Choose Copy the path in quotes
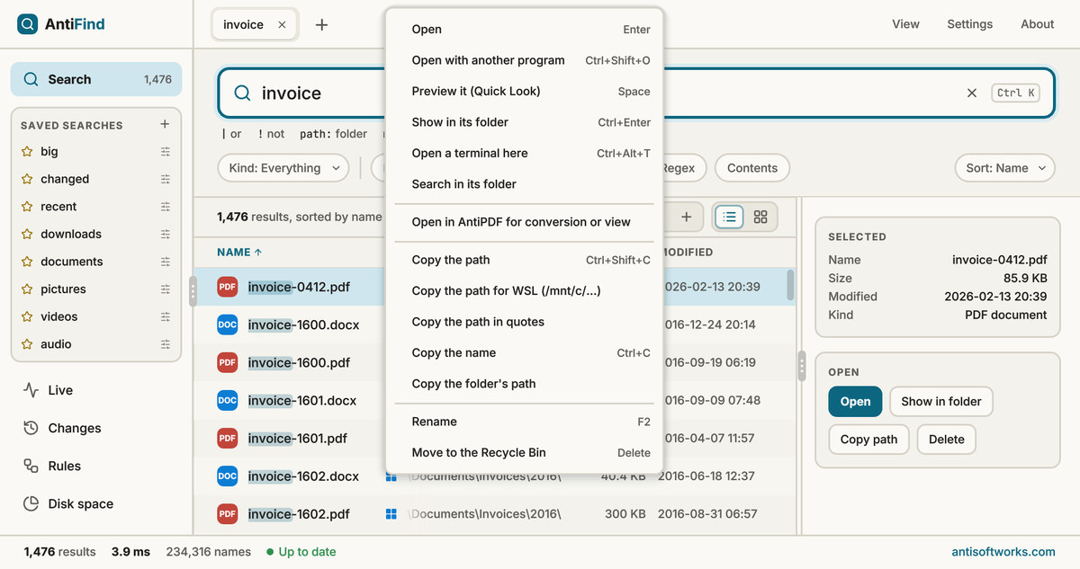Image resolution: width=1080 pixels, height=569 pixels. tap(524, 322)
